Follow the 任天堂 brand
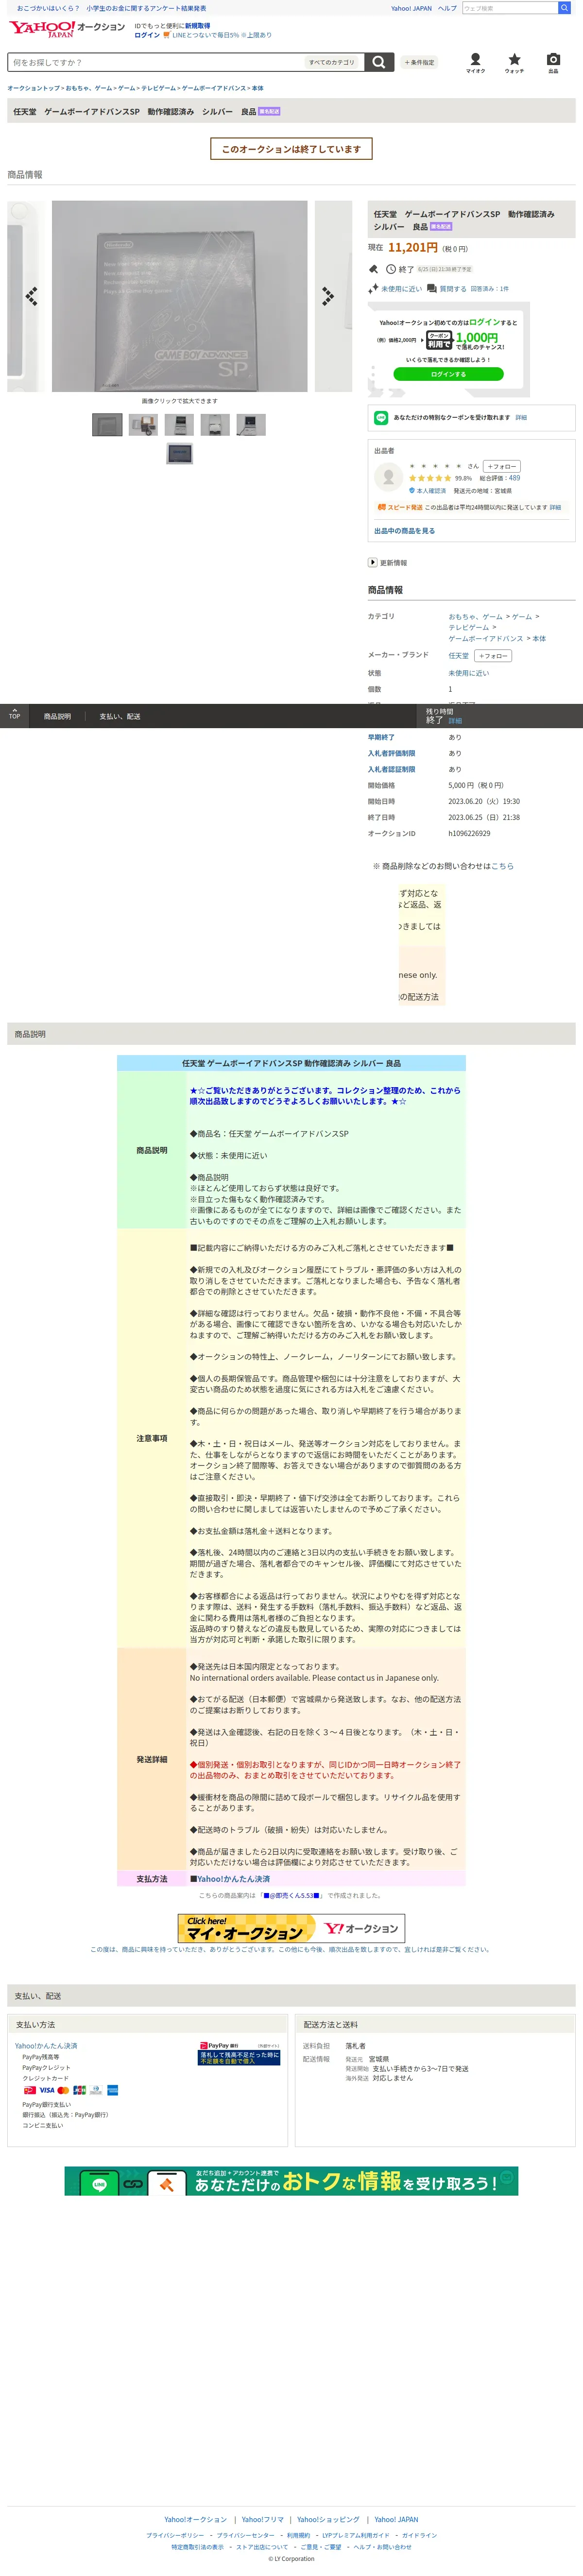 point(493,656)
